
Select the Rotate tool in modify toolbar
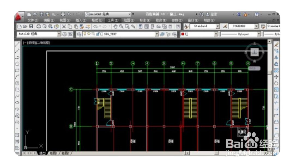coord(276,83)
